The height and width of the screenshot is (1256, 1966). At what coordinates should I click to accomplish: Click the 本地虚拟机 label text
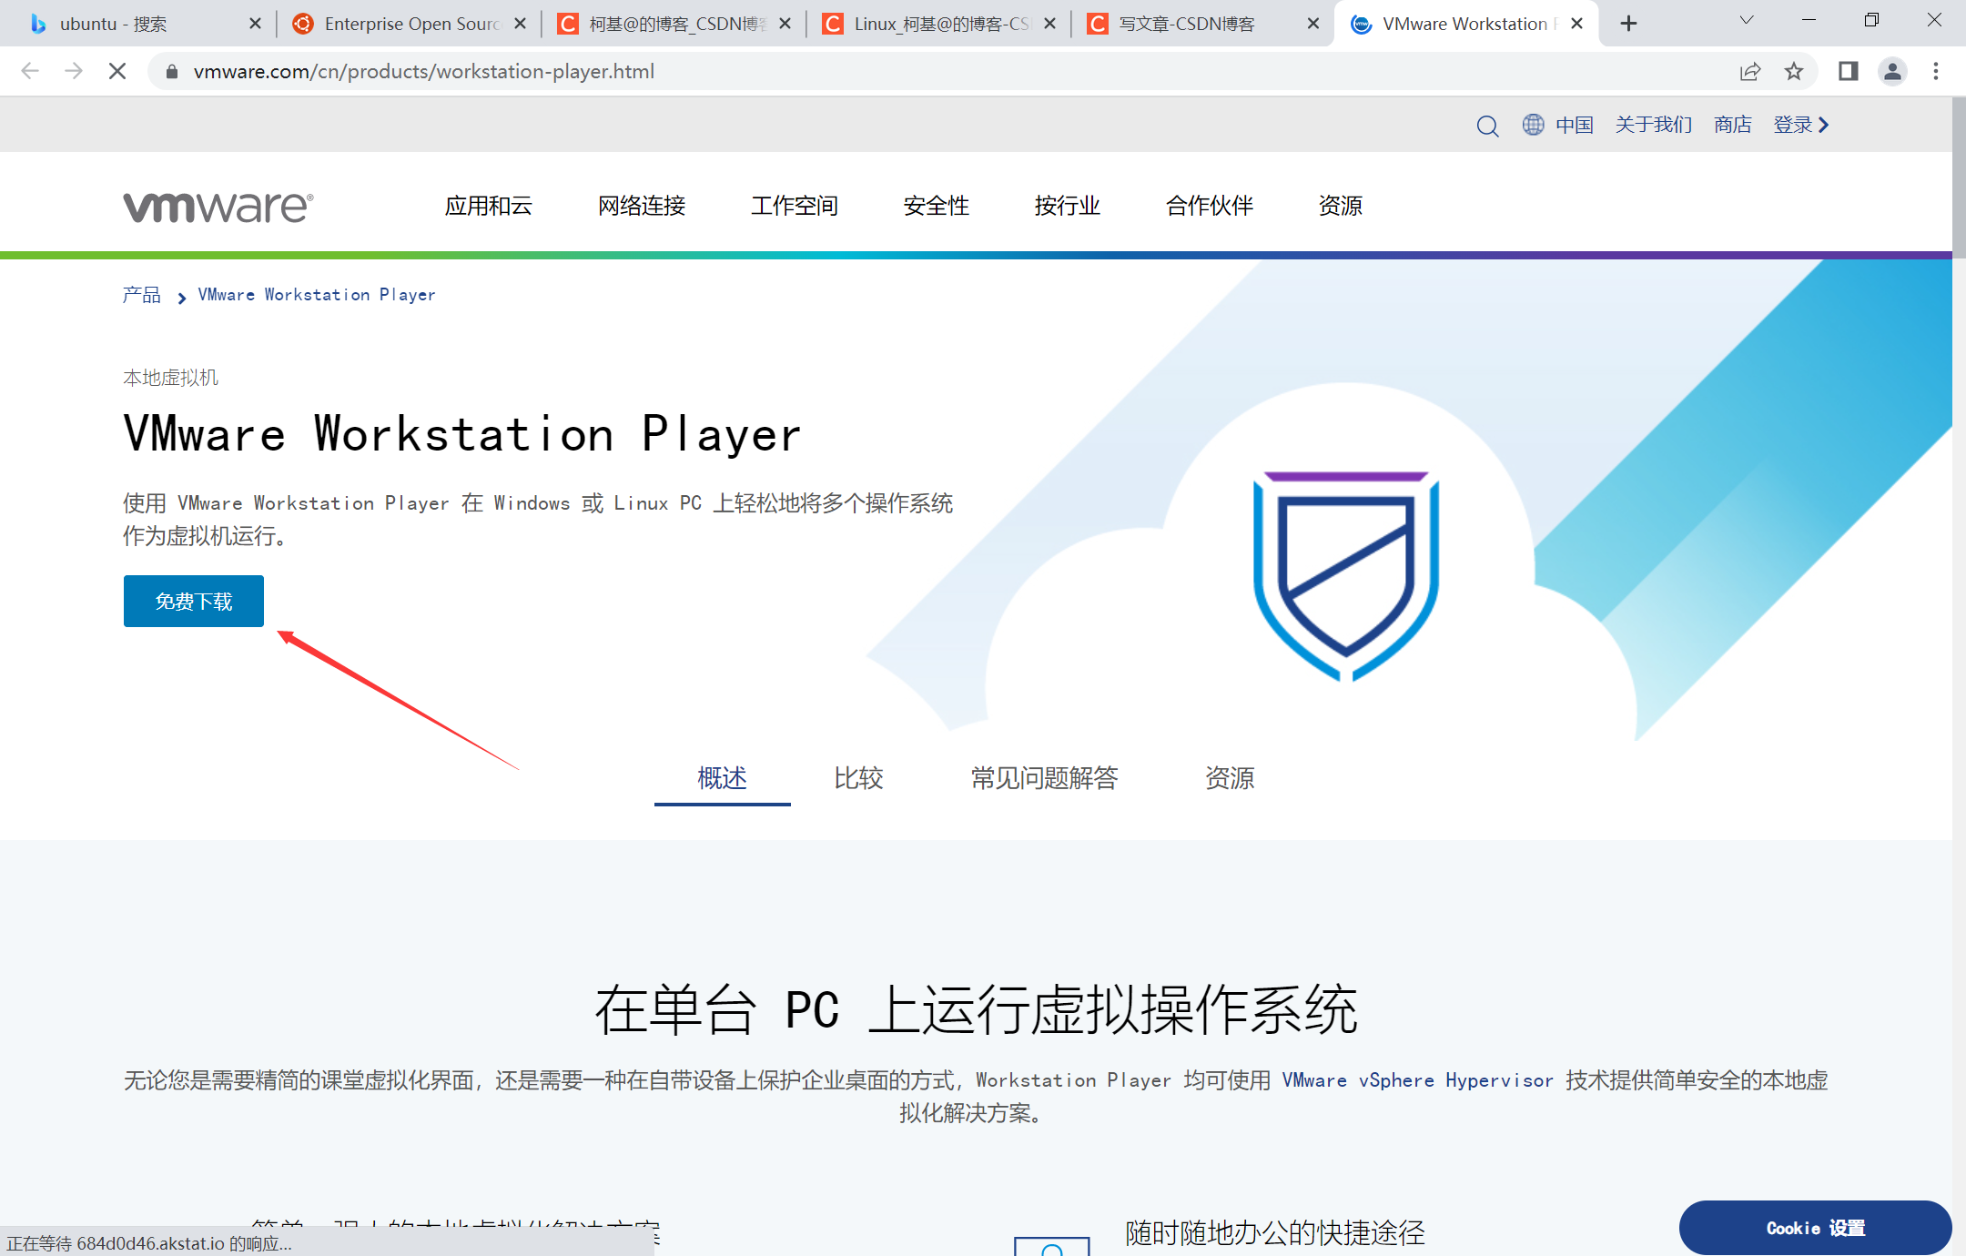(171, 378)
